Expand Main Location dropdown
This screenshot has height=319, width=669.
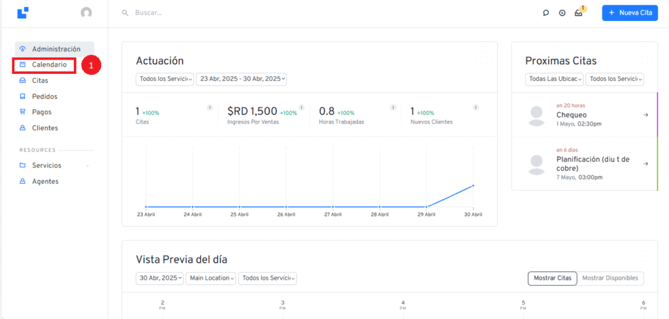(211, 278)
